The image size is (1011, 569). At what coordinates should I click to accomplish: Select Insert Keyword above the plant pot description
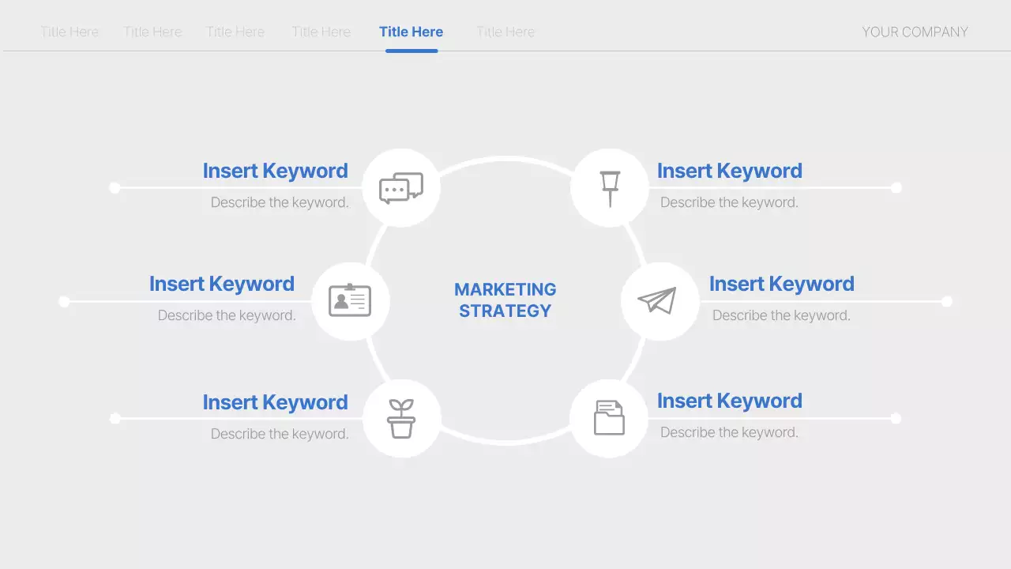[275, 402]
